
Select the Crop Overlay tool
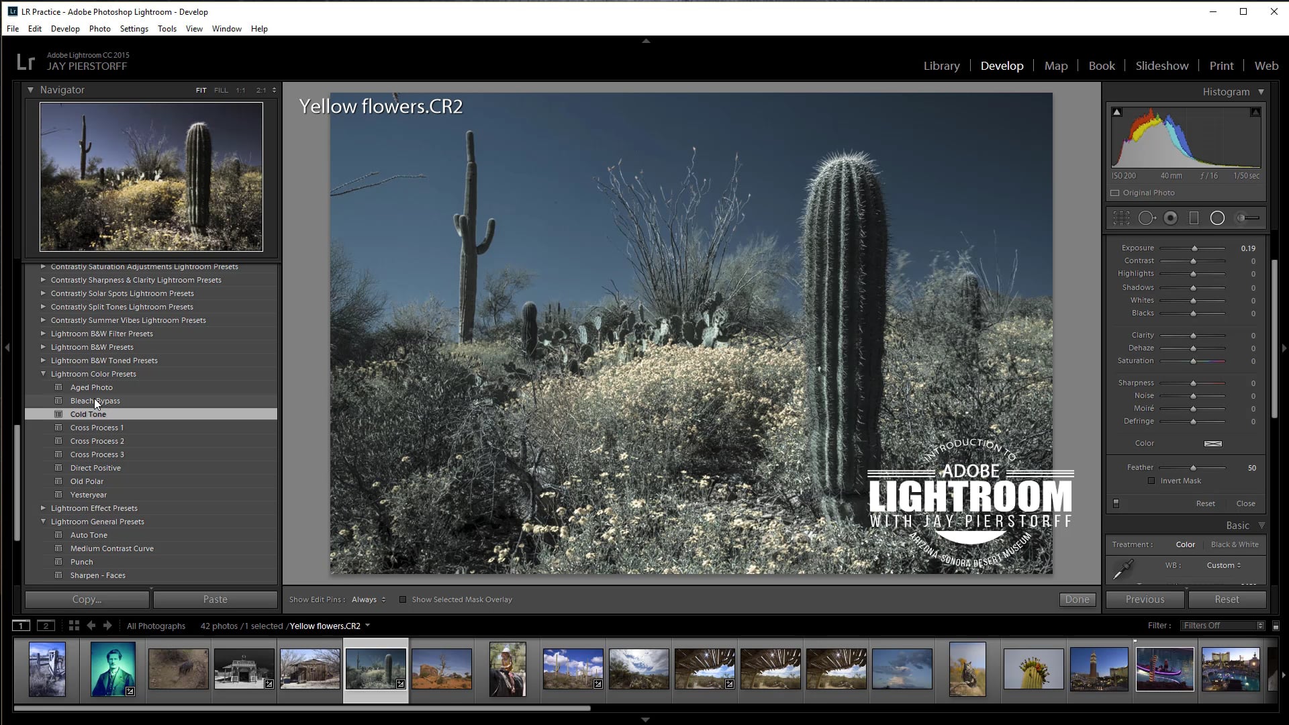point(1122,217)
